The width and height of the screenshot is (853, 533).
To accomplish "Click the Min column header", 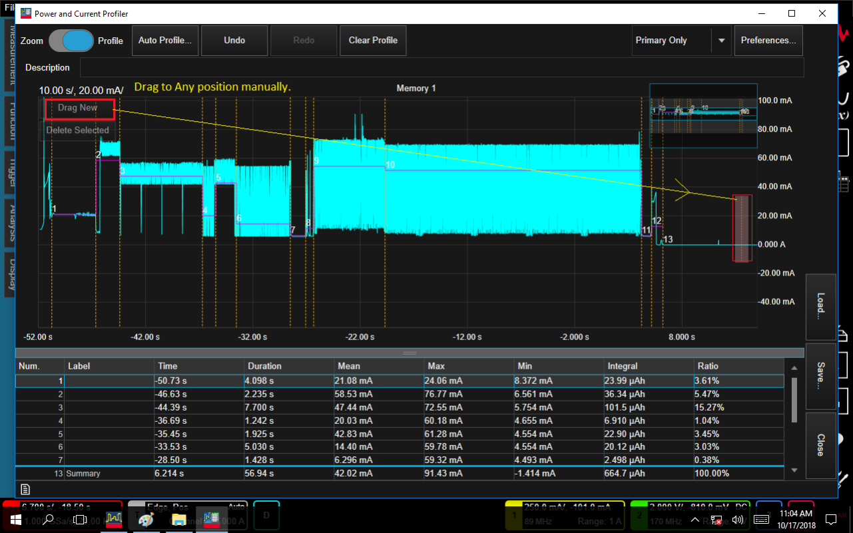I will tap(559, 366).
